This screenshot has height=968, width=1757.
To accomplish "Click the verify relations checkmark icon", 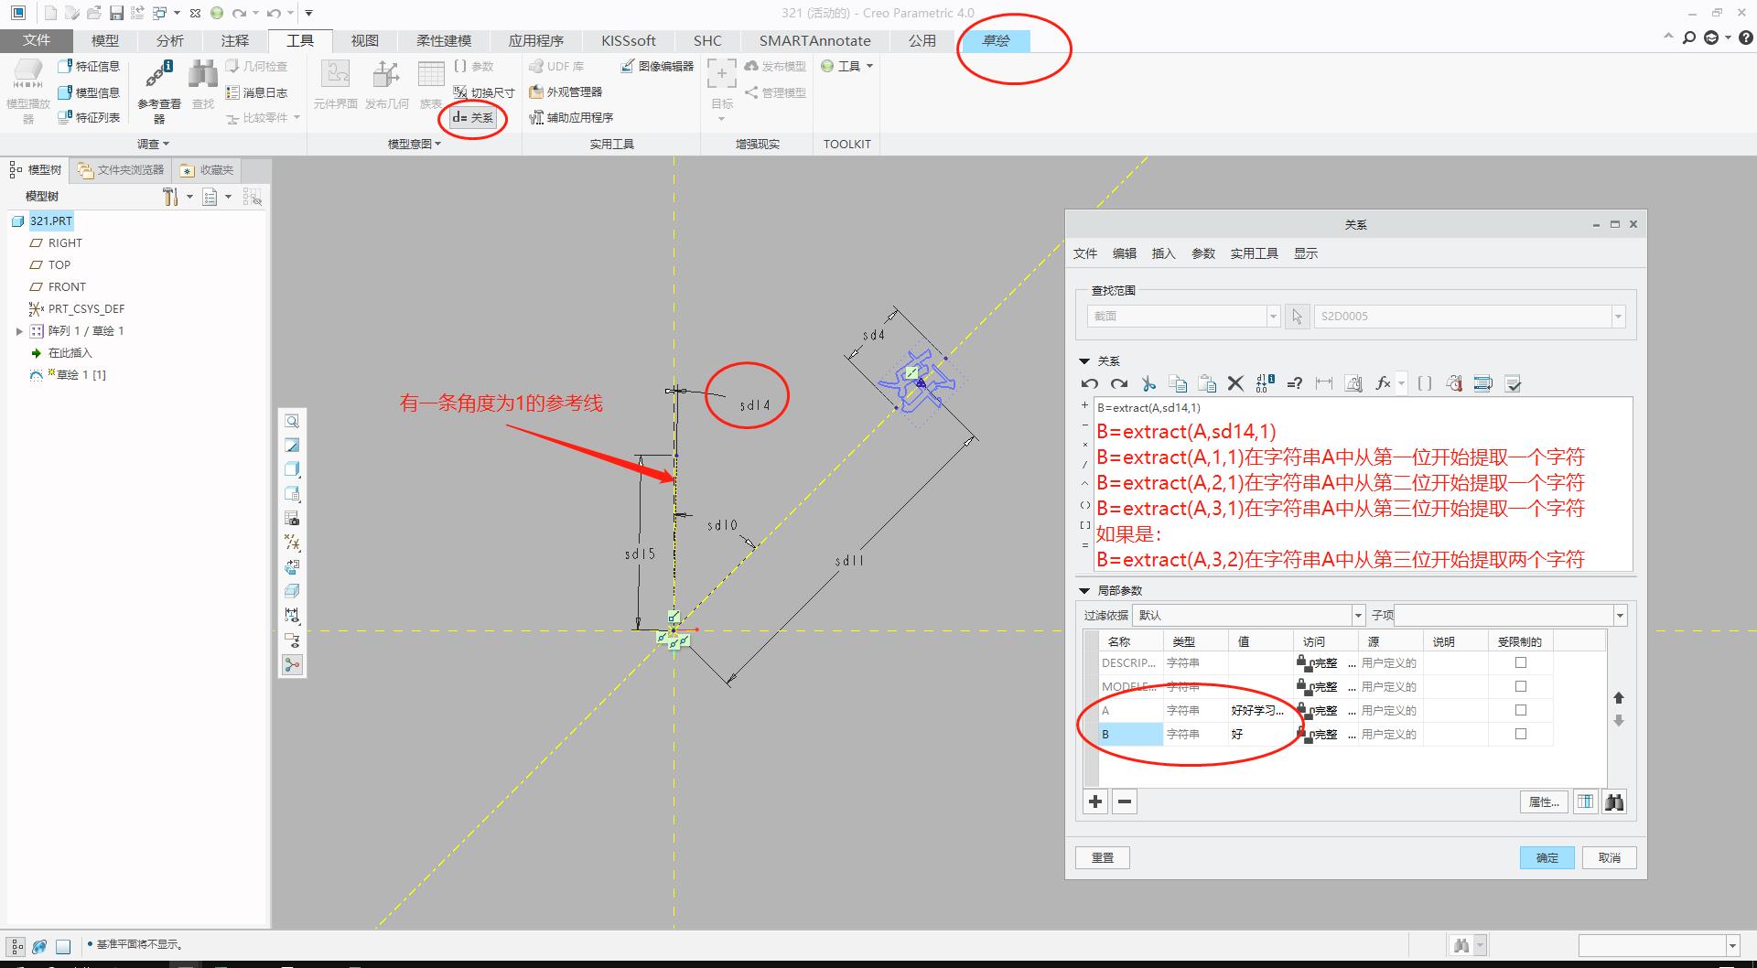I will (x=1513, y=383).
